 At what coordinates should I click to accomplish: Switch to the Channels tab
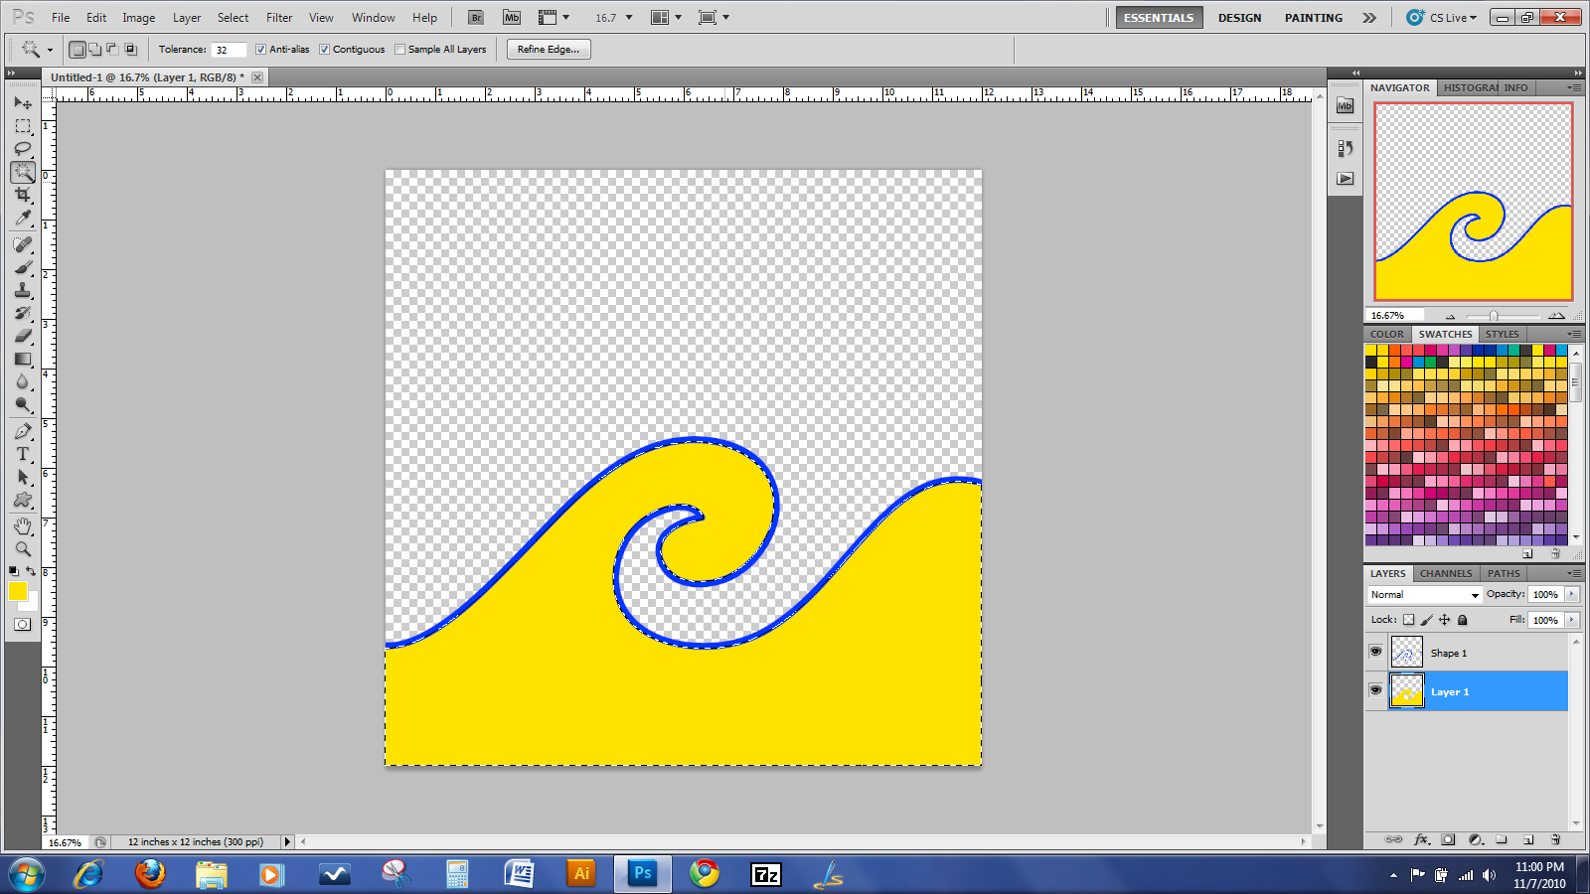pos(1446,573)
